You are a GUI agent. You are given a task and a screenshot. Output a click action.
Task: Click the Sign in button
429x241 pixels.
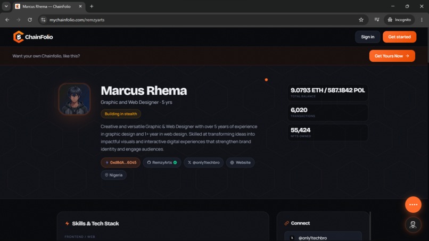click(367, 37)
